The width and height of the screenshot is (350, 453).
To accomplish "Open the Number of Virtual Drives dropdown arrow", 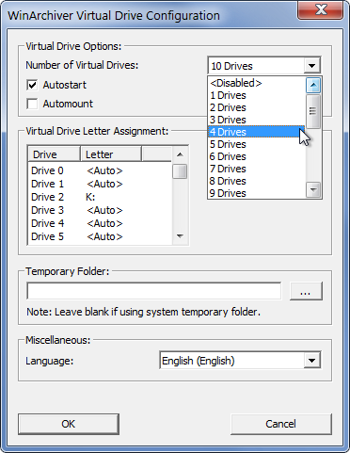I will tap(311, 66).
